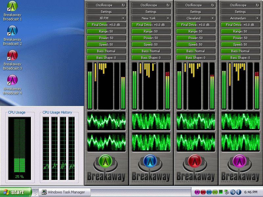
Task: Click the red Breakaway logo in Cleveland panel
Action: (195, 161)
